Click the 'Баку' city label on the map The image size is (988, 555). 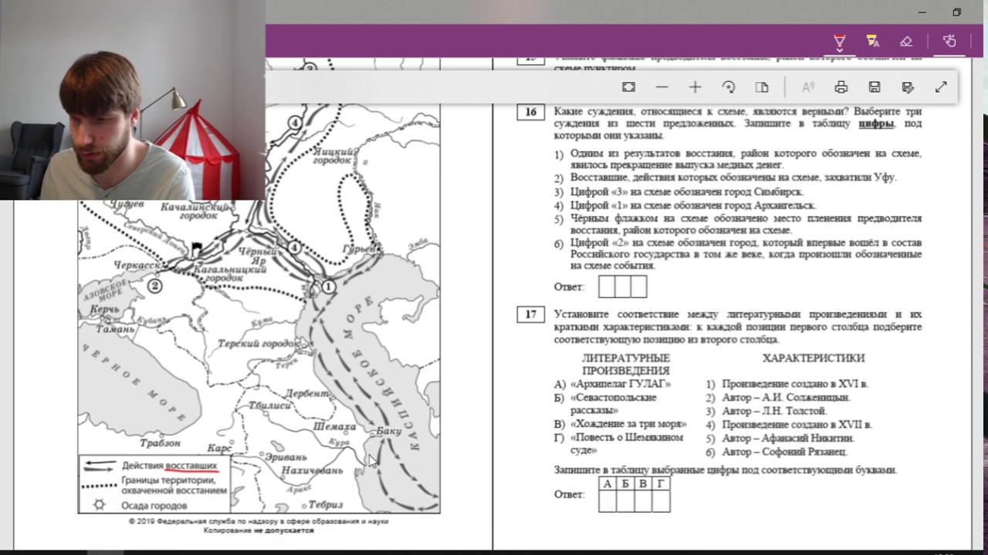[x=390, y=431]
